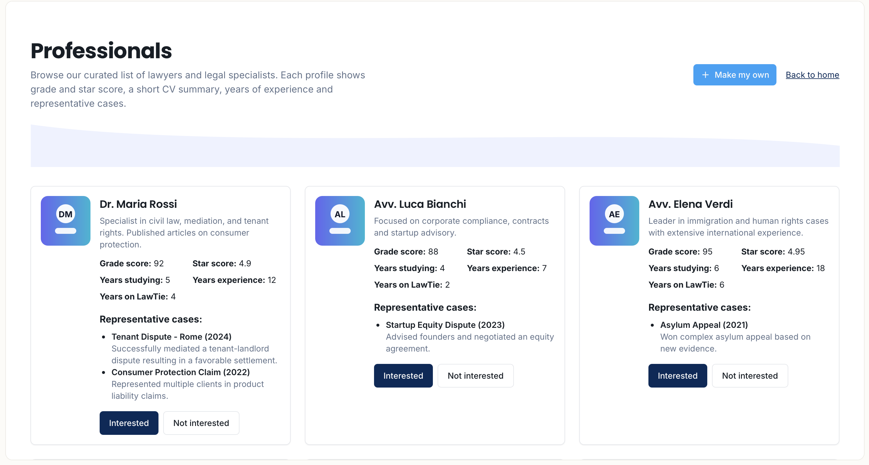Click the Startup Equity Dispute (2023) case

pos(445,325)
